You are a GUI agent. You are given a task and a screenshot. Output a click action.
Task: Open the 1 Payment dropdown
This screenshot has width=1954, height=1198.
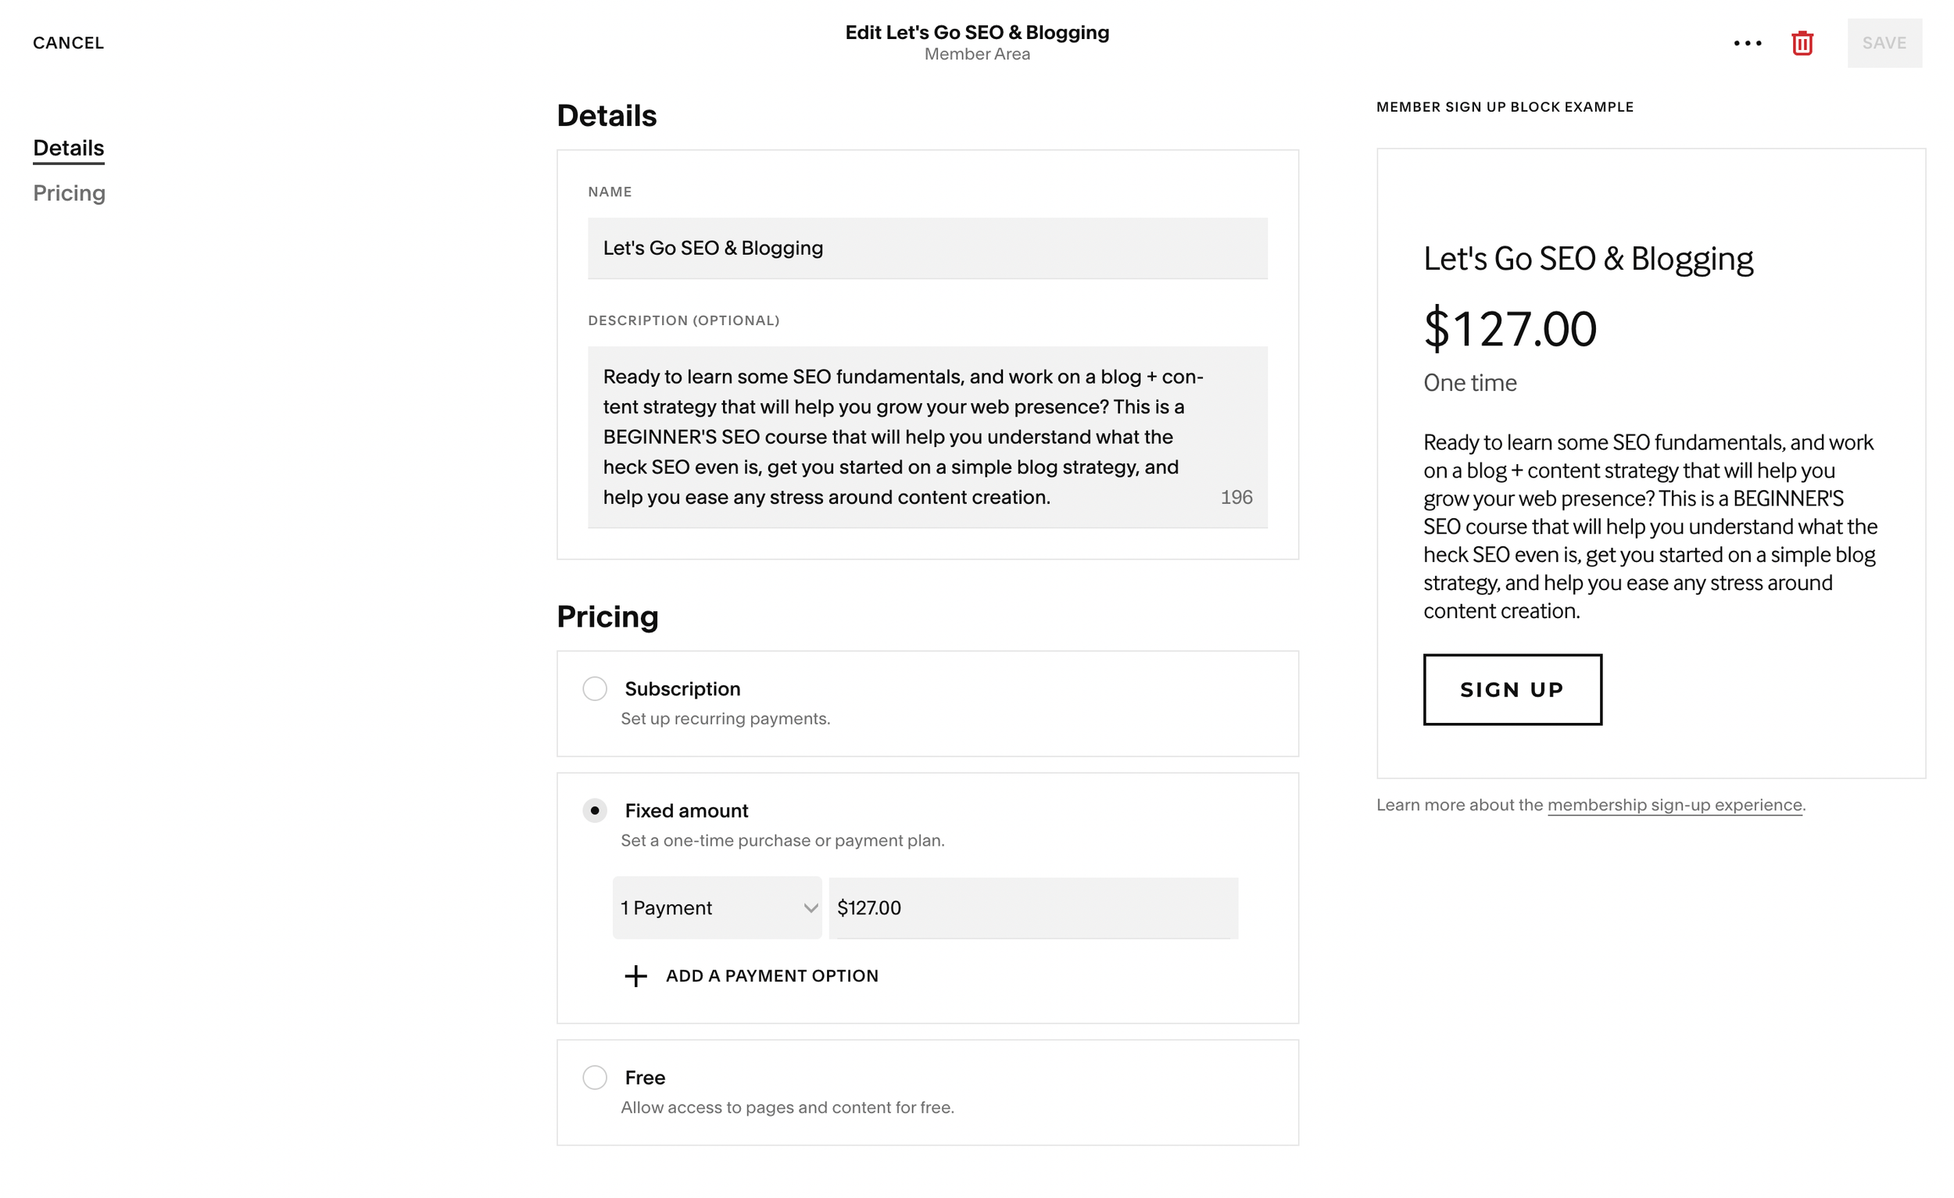(x=716, y=908)
